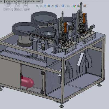This screenshot has height=109, width=109.
Task: Return to the Previous View
Action: [45, 6]
